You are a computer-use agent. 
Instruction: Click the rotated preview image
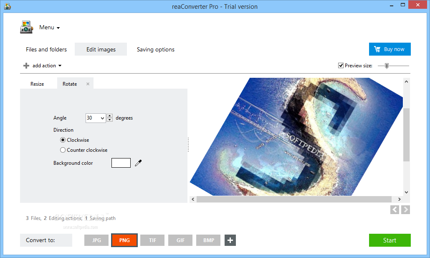coord(296,137)
